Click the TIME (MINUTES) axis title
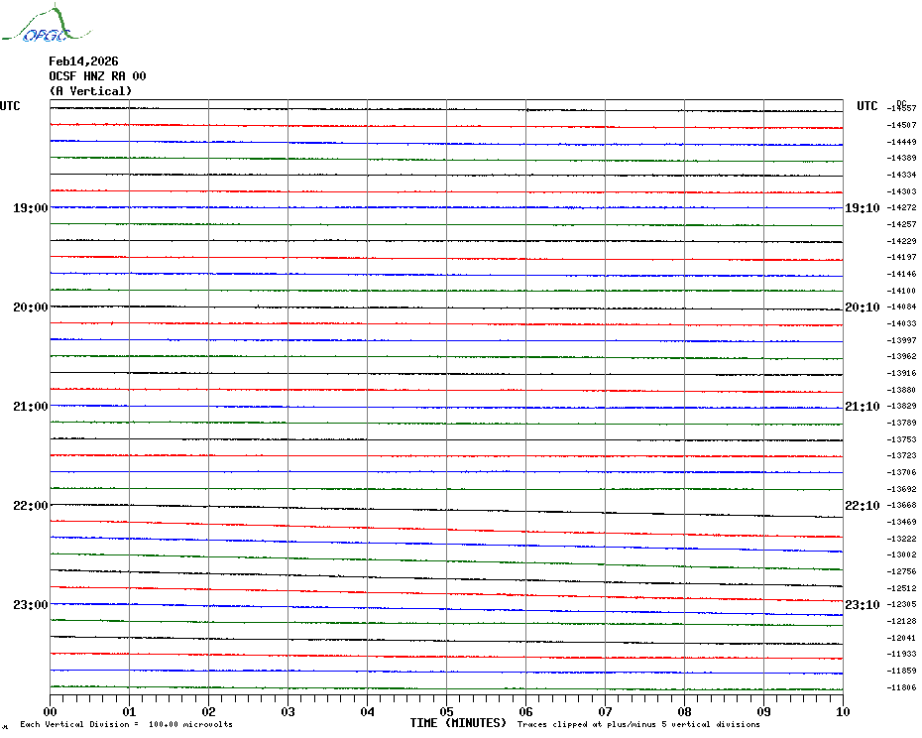922x738 pixels. click(x=458, y=723)
